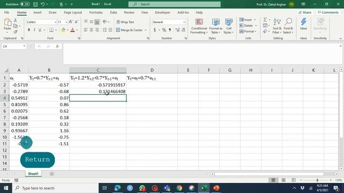Click the Top Align icon

coord(86,21)
